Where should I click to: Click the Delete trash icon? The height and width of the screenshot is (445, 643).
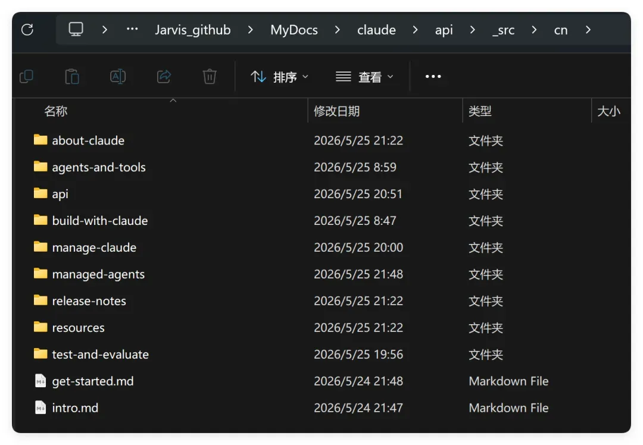pos(210,77)
